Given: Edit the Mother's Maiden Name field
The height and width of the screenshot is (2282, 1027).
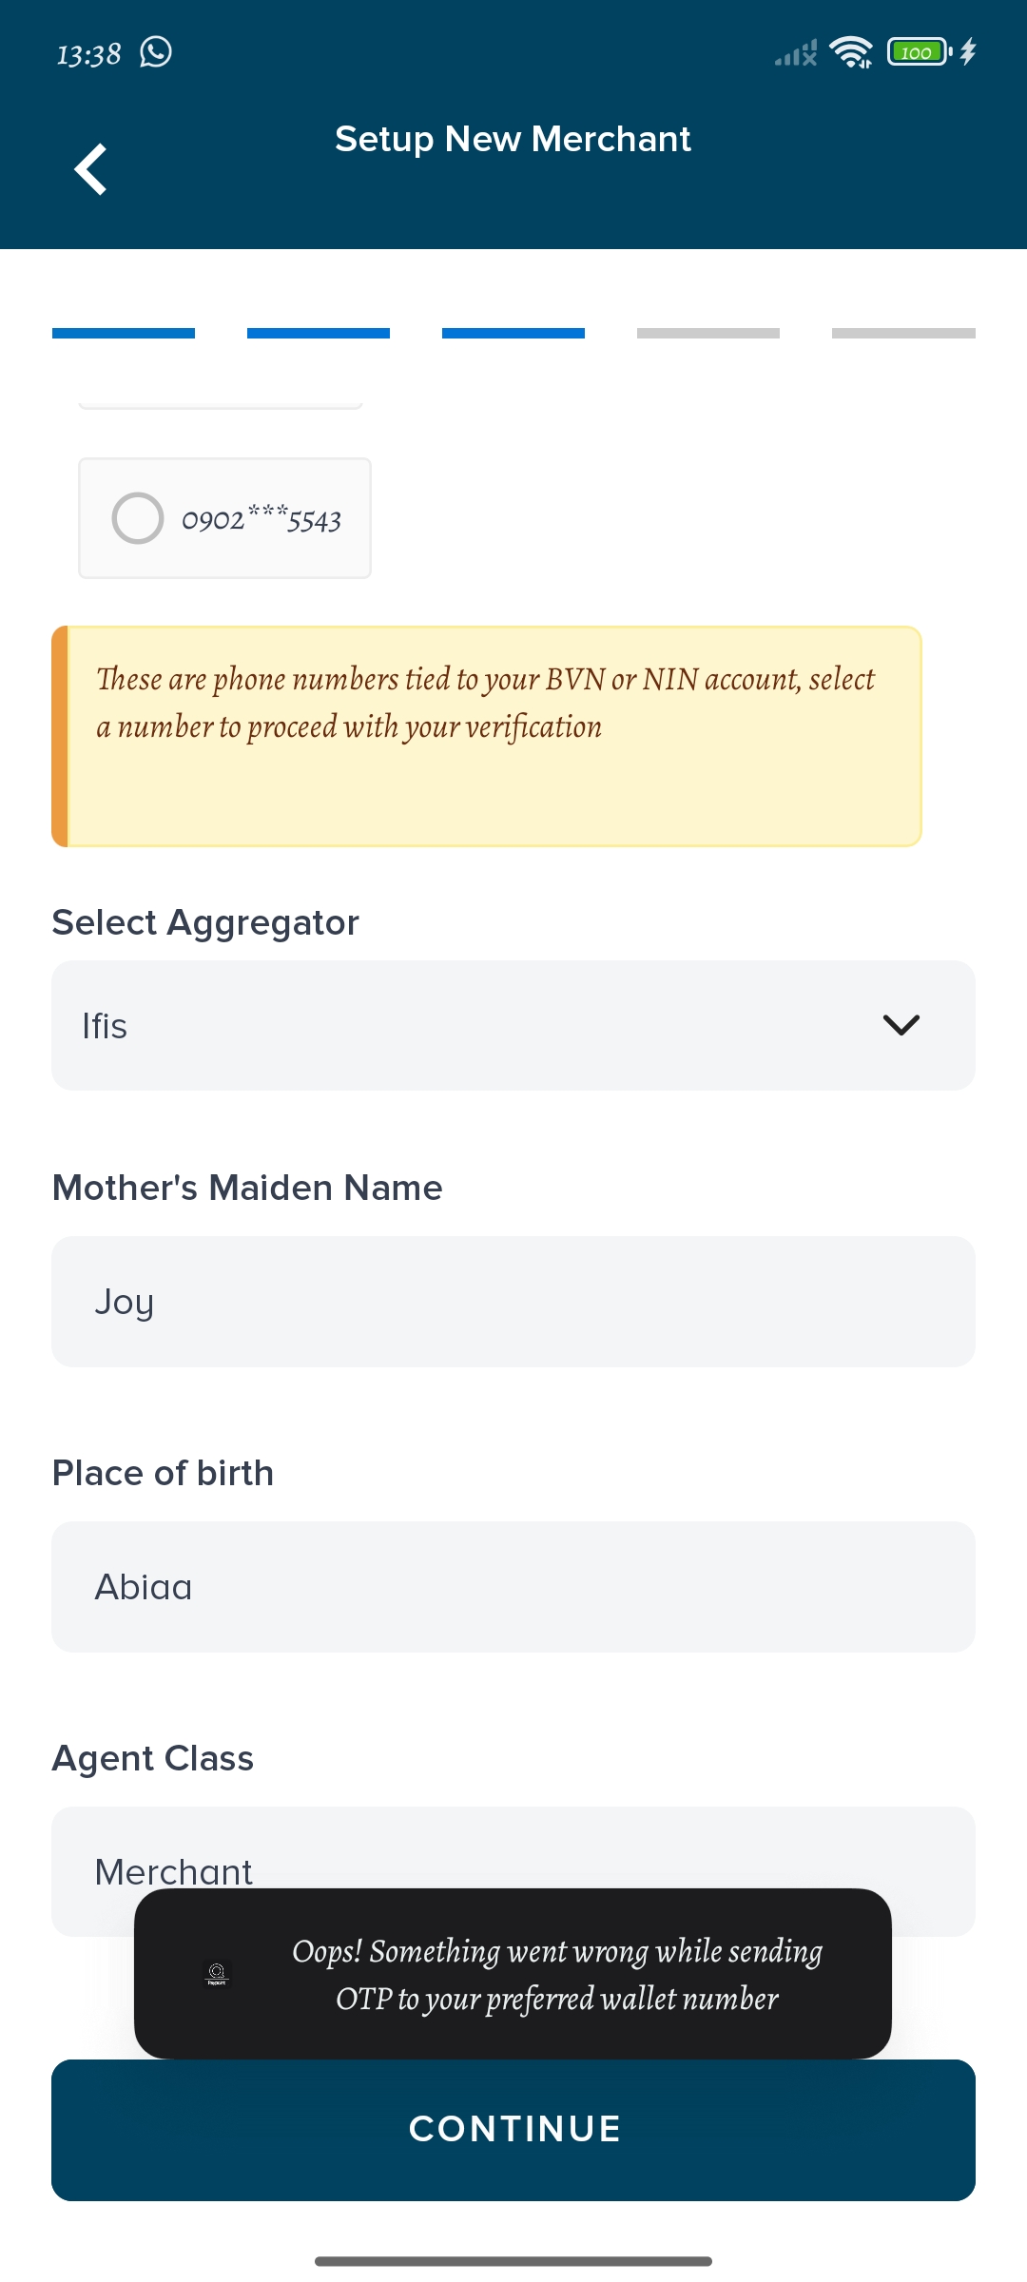Looking at the screenshot, I should point(513,1302).
